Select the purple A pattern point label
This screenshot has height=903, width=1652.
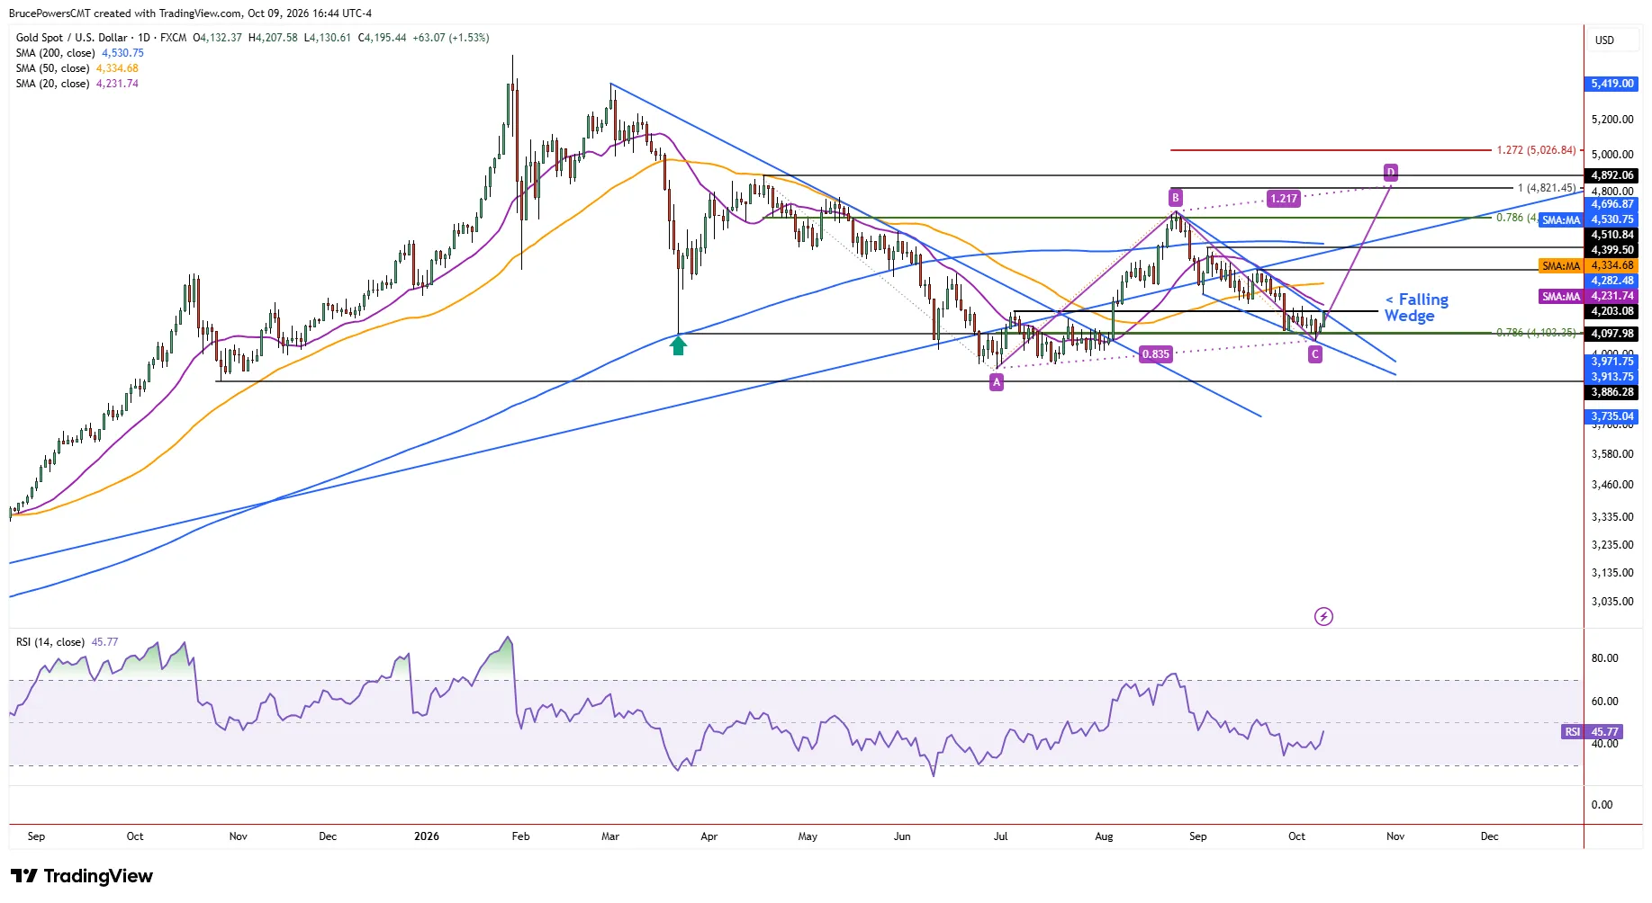tap(997, 382)
